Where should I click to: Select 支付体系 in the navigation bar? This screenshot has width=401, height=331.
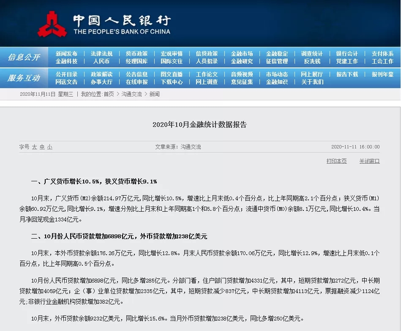(382, 54)
